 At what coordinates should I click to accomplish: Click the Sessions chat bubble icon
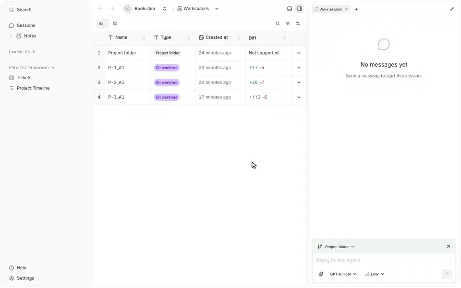[12, 25]
